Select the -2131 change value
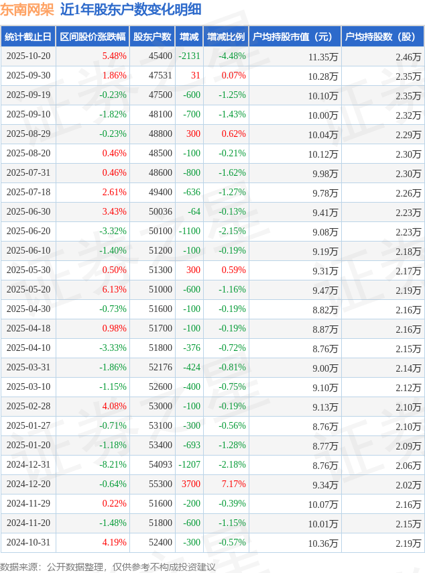This screenshot has width=425, height=573. click(x=190, y=56)
